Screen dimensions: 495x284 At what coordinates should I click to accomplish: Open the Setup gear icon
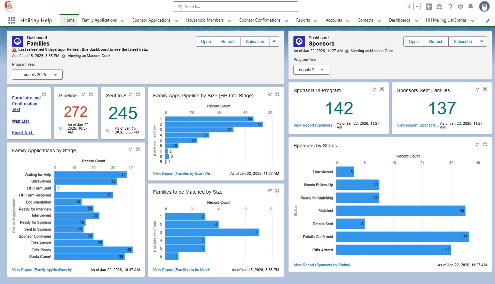tap(461, 7)
